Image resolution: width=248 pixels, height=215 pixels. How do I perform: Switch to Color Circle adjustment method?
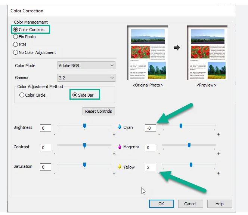pyautogui.click(x=22, y=95)
